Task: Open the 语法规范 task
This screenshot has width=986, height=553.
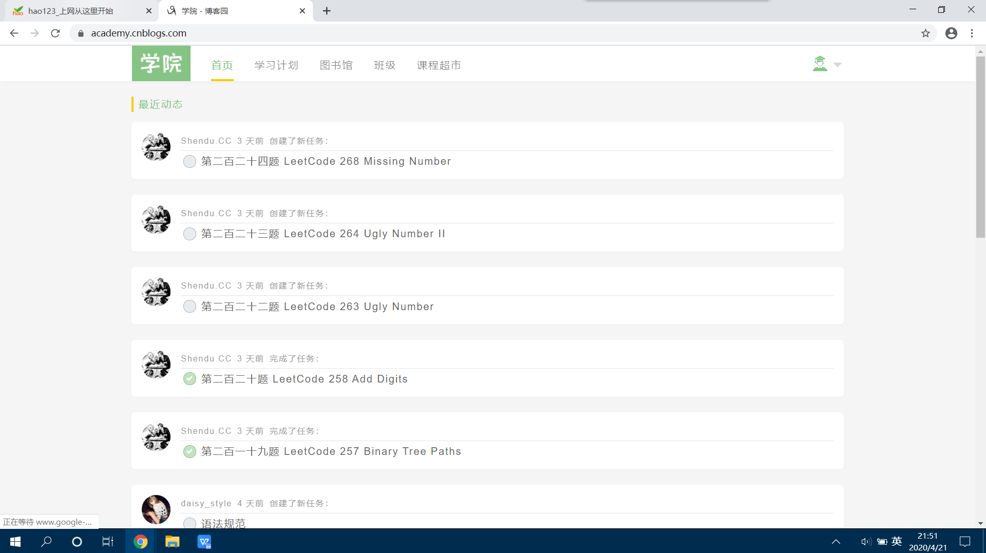Action: 223,523
